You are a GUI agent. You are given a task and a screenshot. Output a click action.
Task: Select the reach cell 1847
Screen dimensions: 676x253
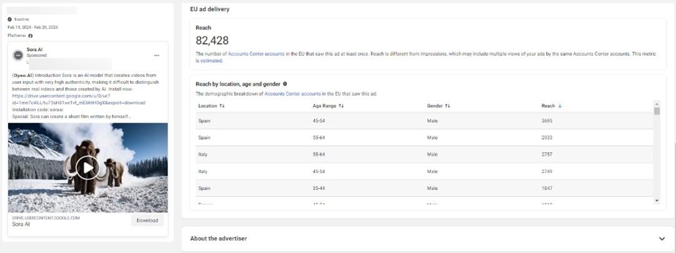[x=547, y=189]
